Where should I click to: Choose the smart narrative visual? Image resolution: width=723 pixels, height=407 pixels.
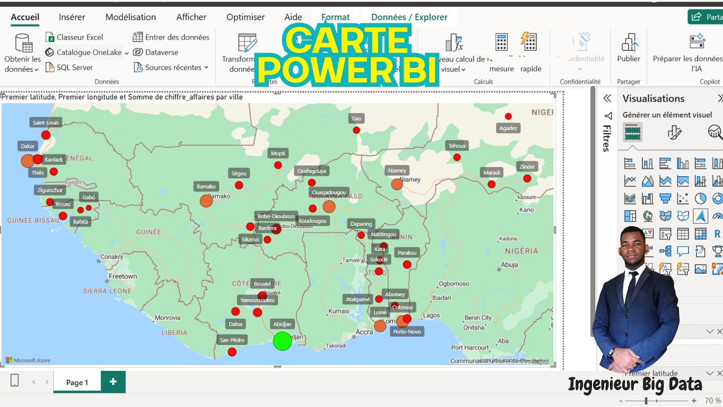(x=700, y=251)
